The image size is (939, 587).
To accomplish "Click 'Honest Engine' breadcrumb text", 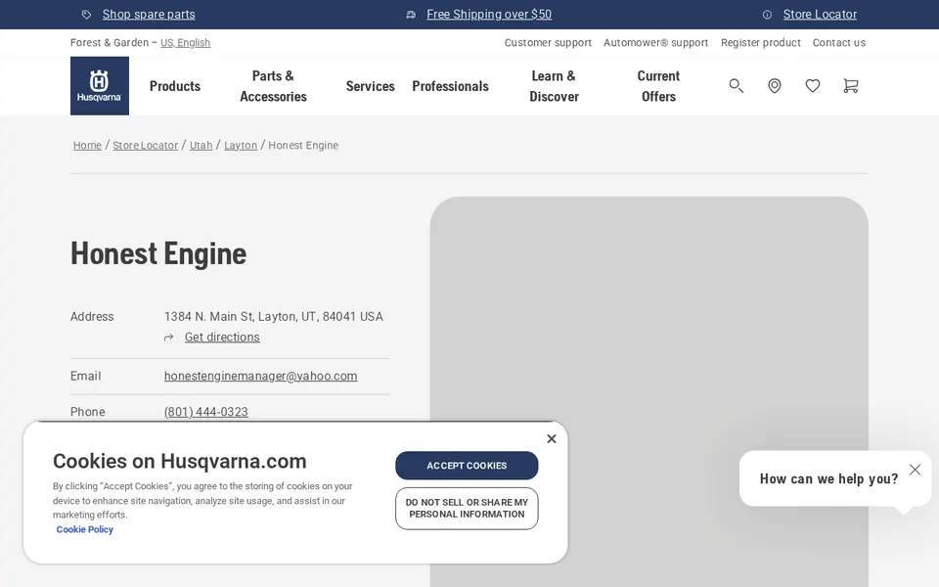I will click(303, 145).
